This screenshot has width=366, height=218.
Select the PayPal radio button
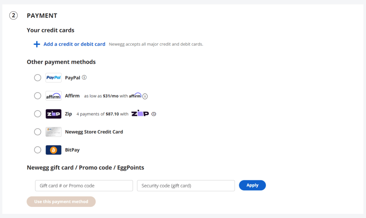(38, 78)
